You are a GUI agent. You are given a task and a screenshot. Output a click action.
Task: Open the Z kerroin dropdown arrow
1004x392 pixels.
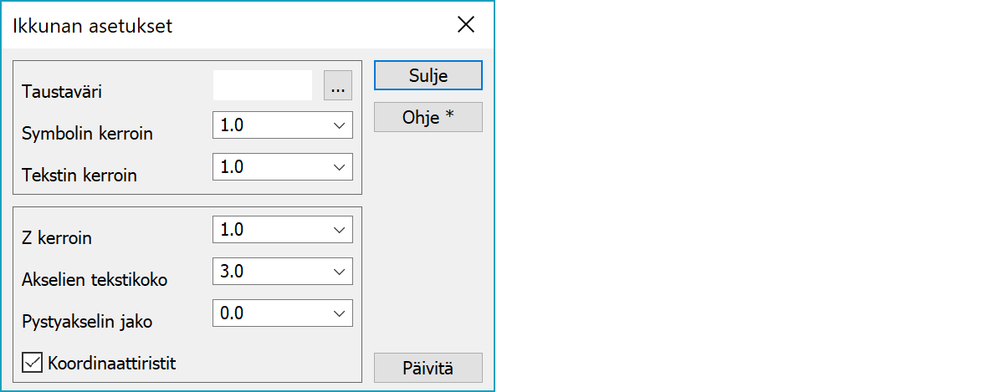point(339,229)
